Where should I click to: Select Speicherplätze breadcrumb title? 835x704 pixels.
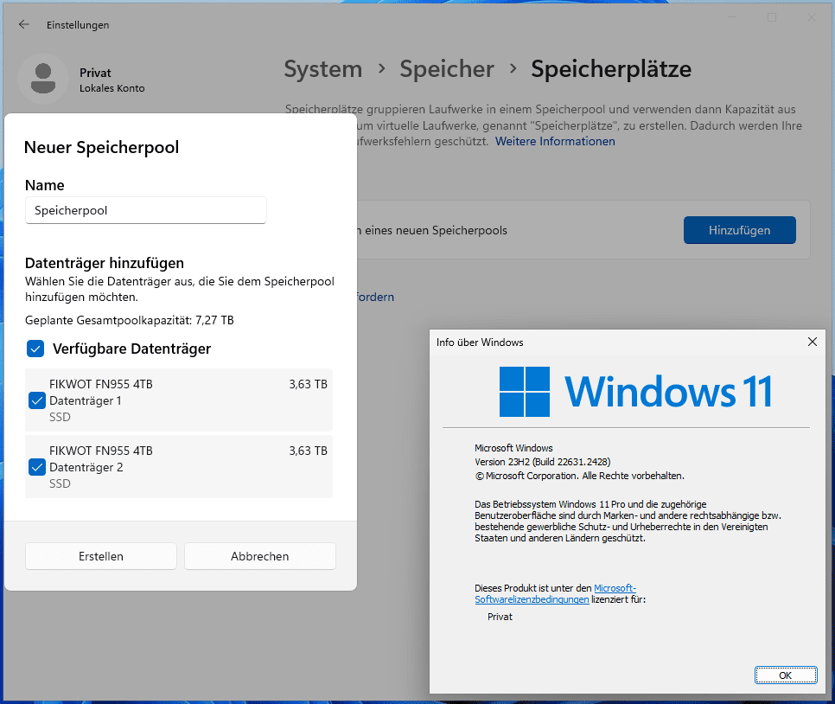click(x=611, y=69)
